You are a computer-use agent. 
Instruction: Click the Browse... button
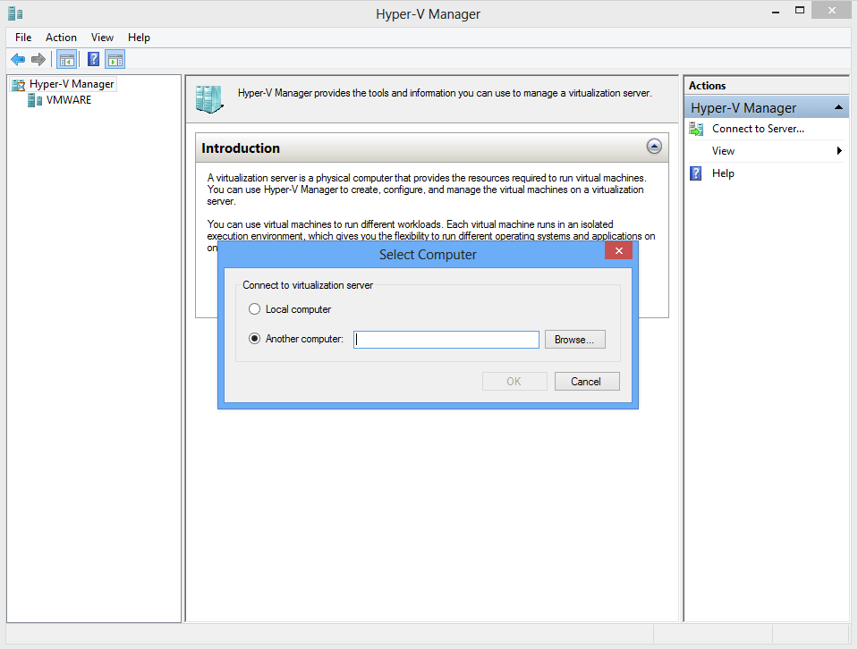pyautogui.click(x=575, y=340)
